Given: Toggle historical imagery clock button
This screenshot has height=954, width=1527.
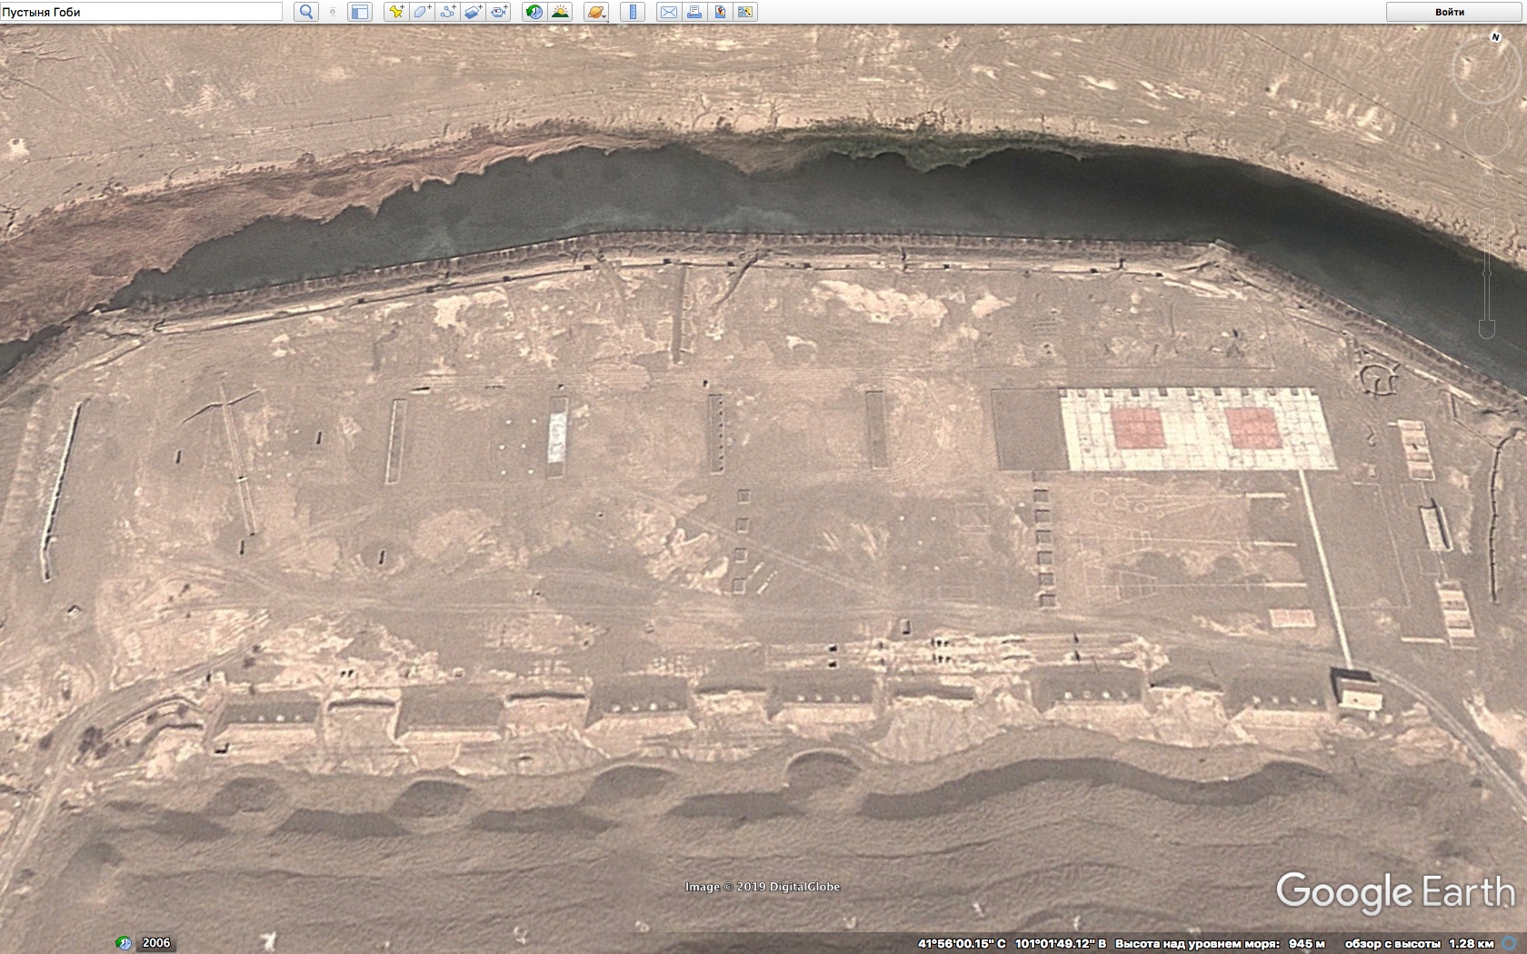Looking at the screenshot, I should [534, 12].
